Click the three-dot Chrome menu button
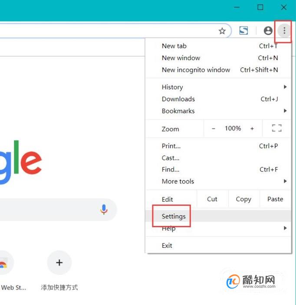 click(284, 30)
